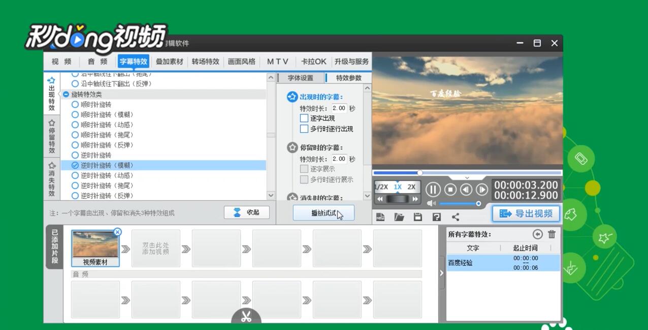Select the 消失特效 side tab
Image resolution: width=648 pixels, height=330 pixels.
52,179
